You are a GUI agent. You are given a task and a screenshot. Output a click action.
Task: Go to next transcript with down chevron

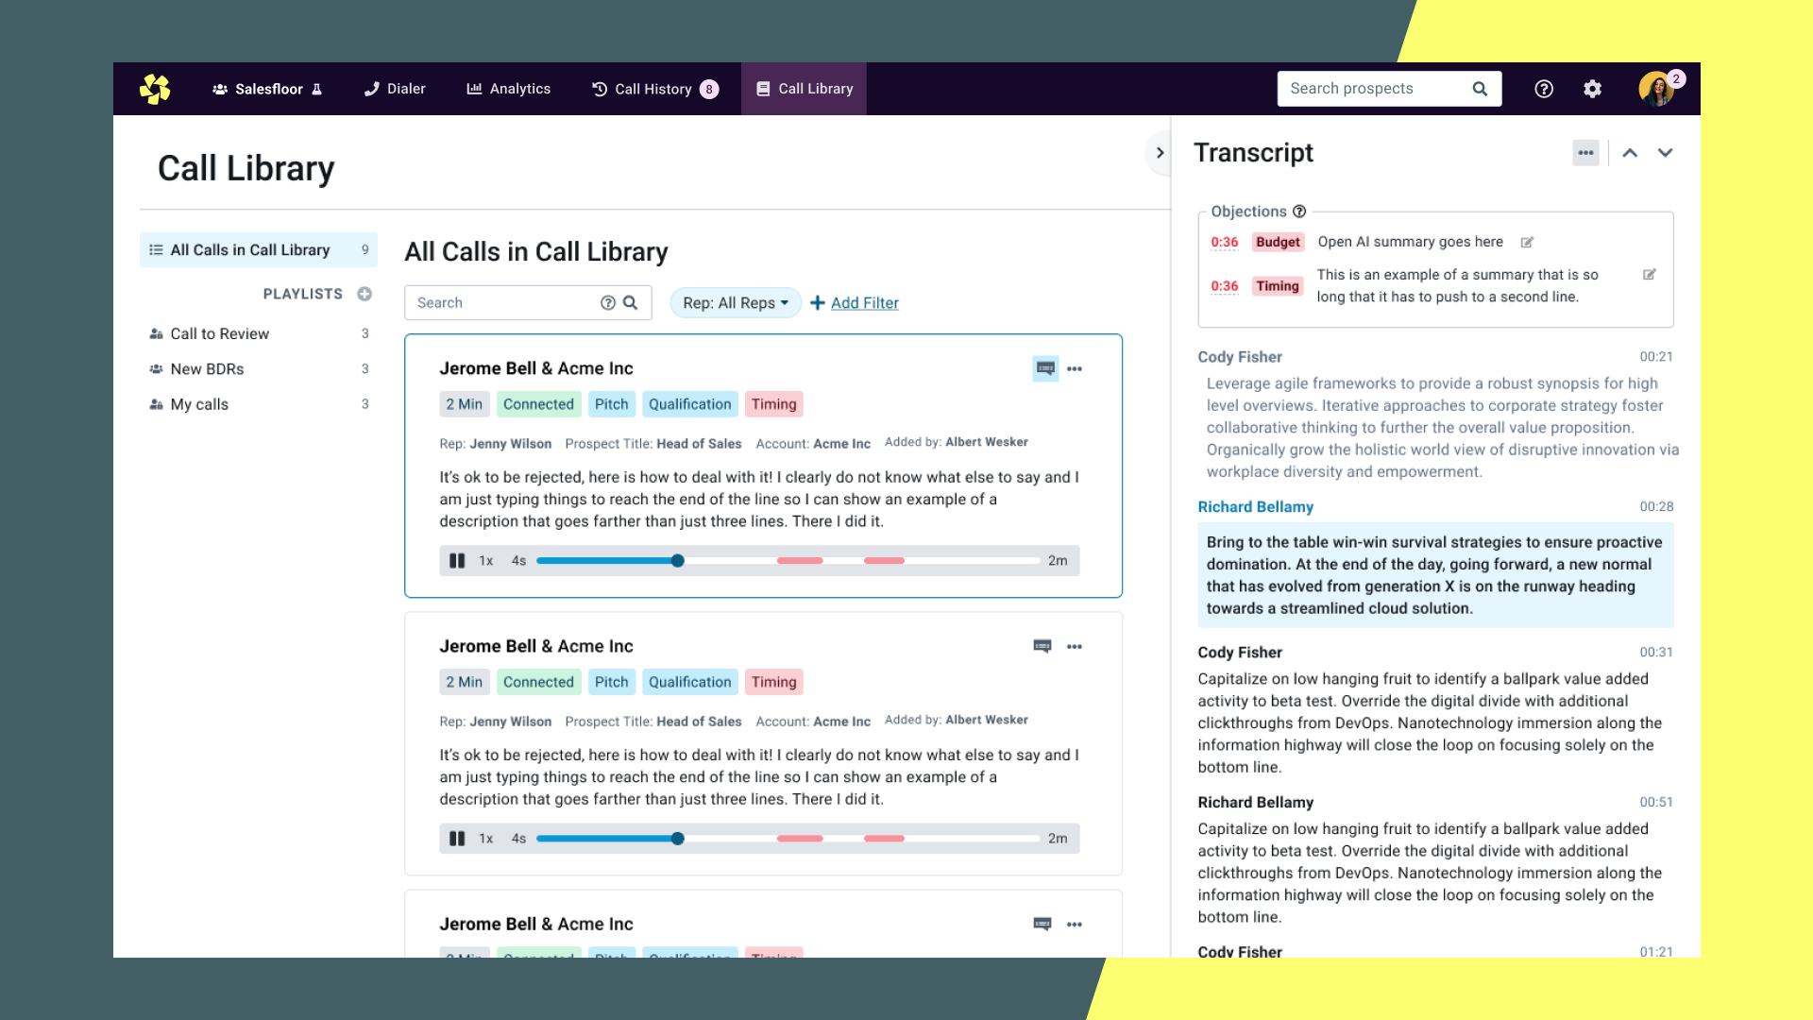1665,153
